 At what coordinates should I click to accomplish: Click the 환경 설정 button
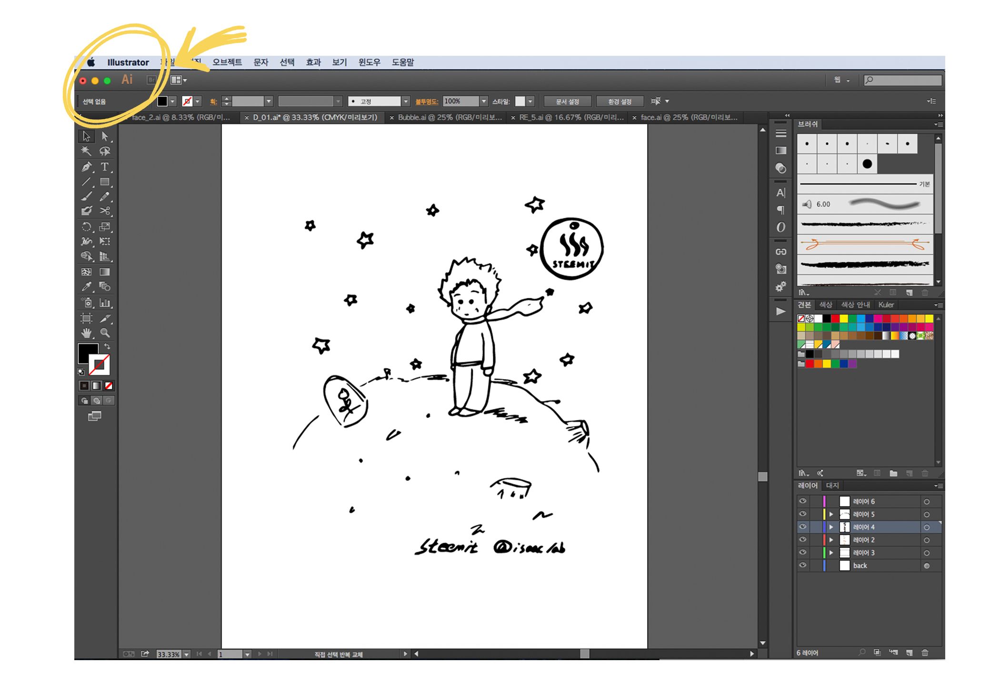tap(620, 102)
